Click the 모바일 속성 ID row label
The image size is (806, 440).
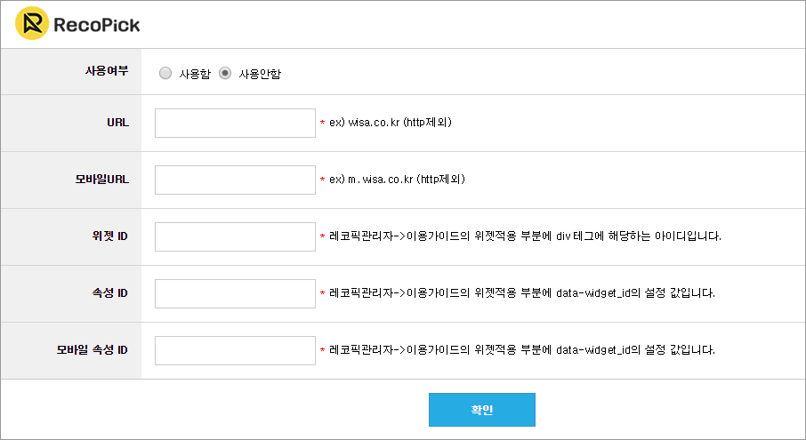point(92,349)
